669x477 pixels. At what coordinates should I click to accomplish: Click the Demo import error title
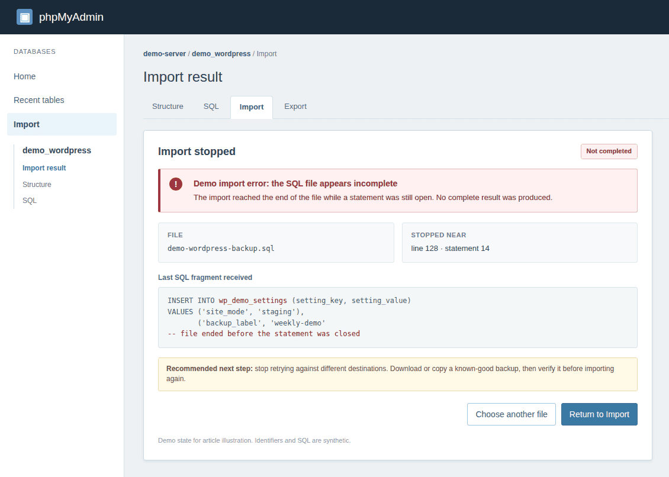point(295,183)
